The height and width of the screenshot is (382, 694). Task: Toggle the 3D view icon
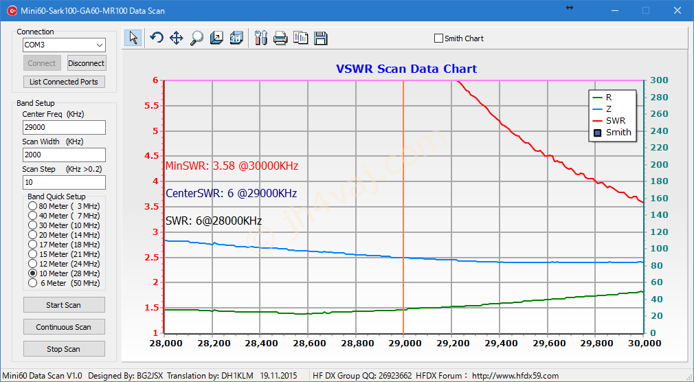click(x=236, y=38)
